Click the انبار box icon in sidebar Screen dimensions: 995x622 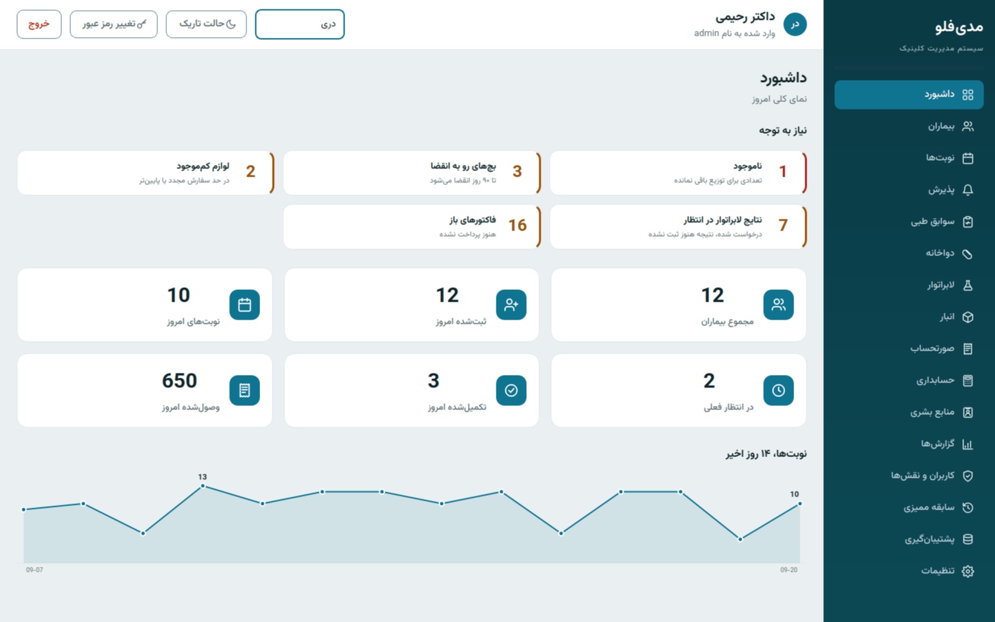[968, 317]
